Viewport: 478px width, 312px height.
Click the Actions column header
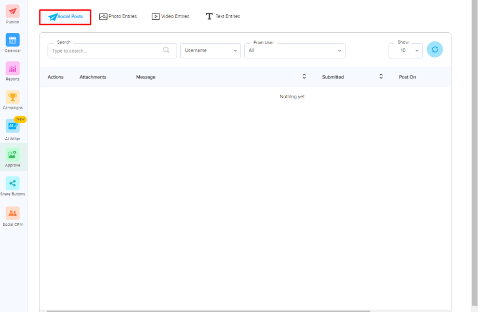coord(56,77)
